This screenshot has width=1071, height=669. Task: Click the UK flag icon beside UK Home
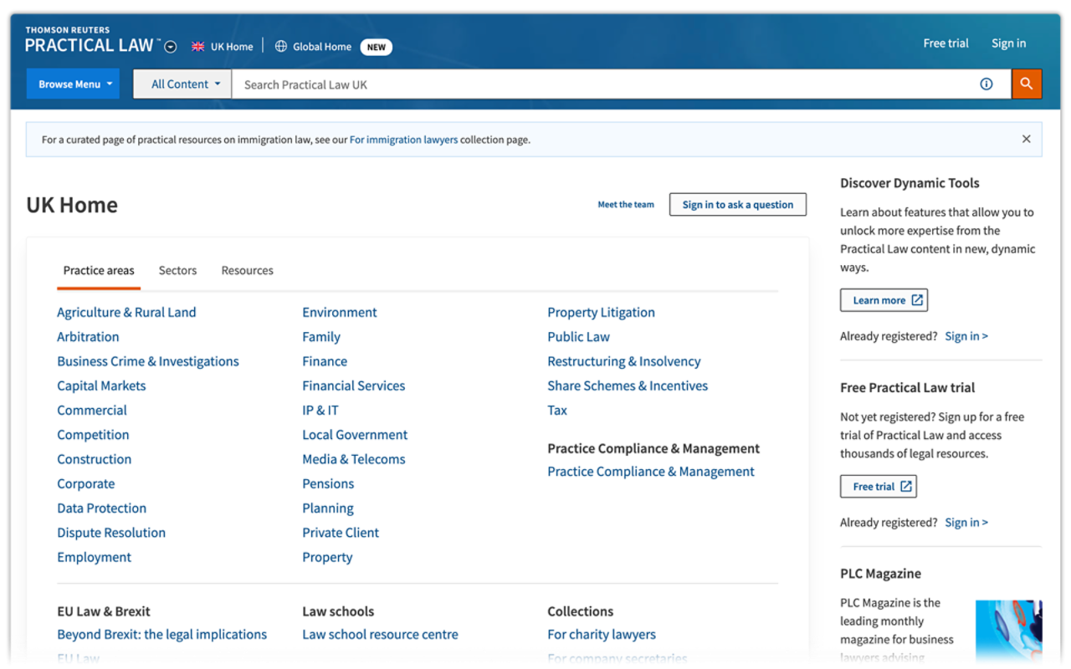pyautogui.click(x=197, y=46)
